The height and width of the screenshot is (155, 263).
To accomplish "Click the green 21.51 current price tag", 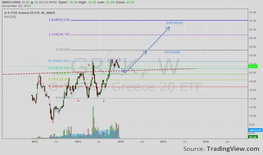I will pos(253,67).
